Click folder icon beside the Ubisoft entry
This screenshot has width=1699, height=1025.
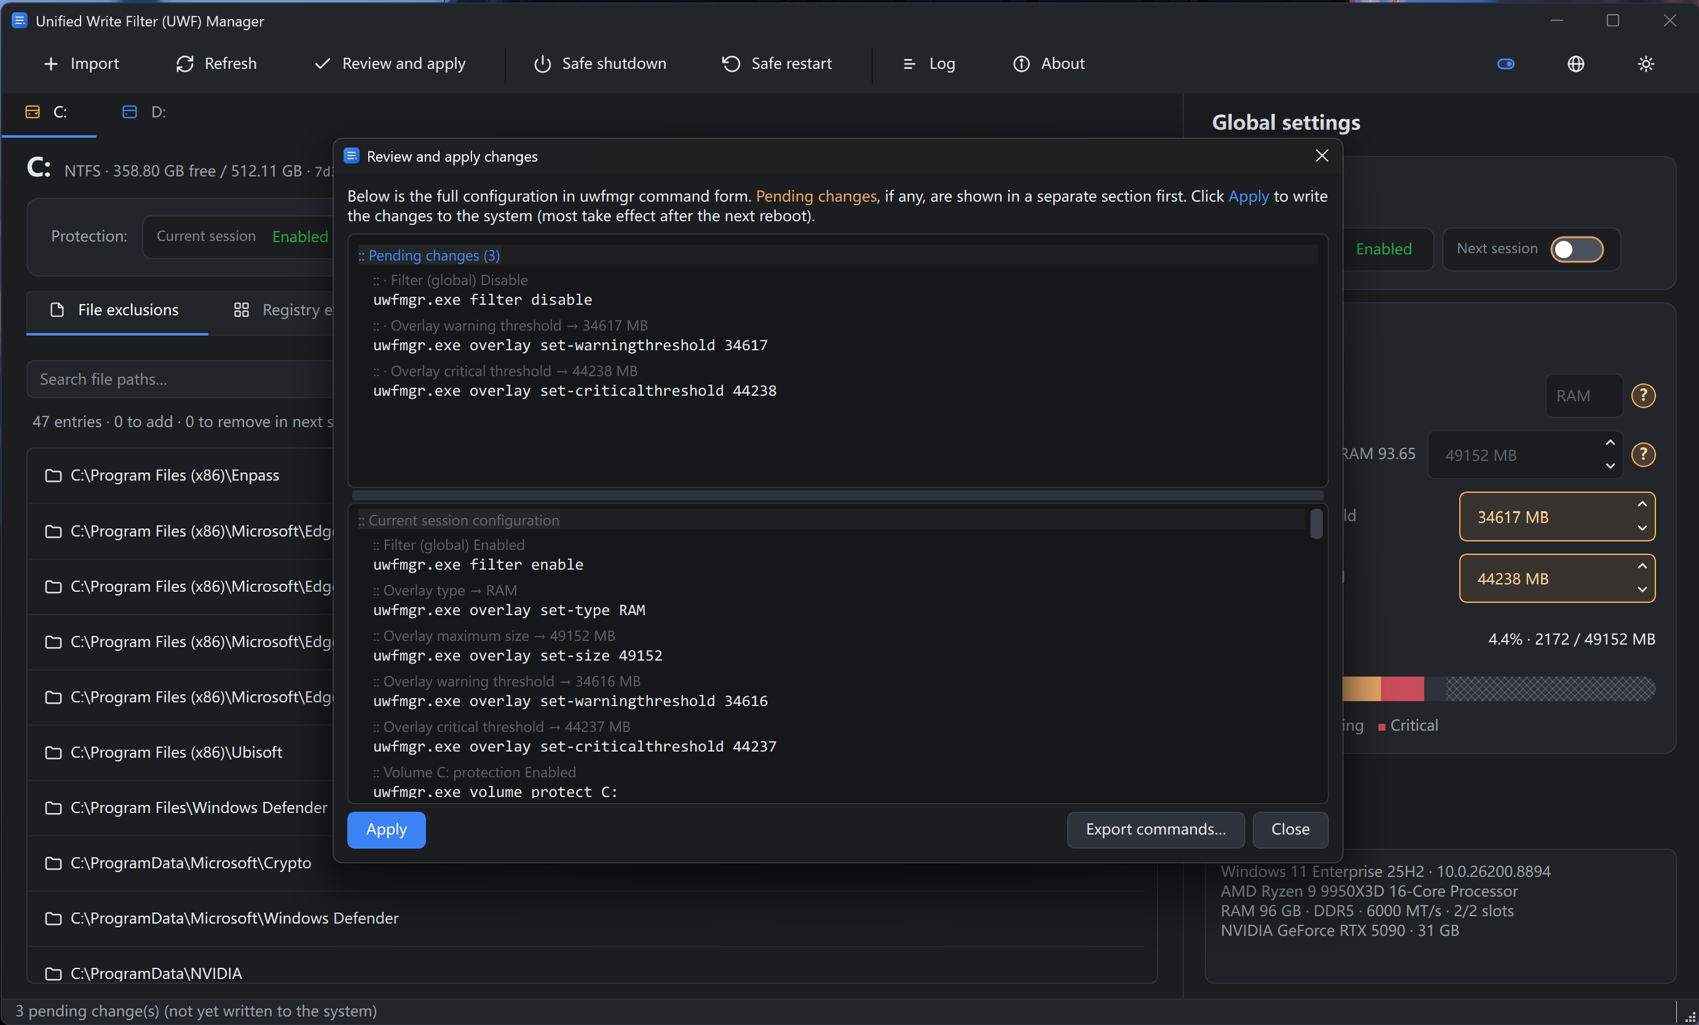point(53,753)
